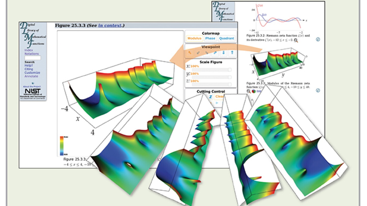Click the magnifier icon after Figure 25.3.2 caption
The width and height of the screenshot is (367, 206).
(x=296, y=40)
